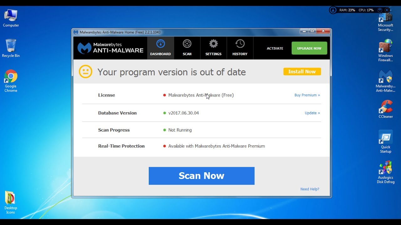Screen dimensions: 401x225
Task: Maximize the Malwarebytes window
Action: tap(312, 31)
